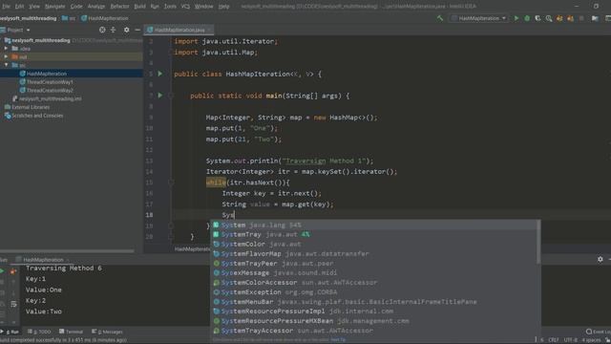Click the run gutter icon beside main method
Screen dimensions: 611x344
(x=159, y=96)
